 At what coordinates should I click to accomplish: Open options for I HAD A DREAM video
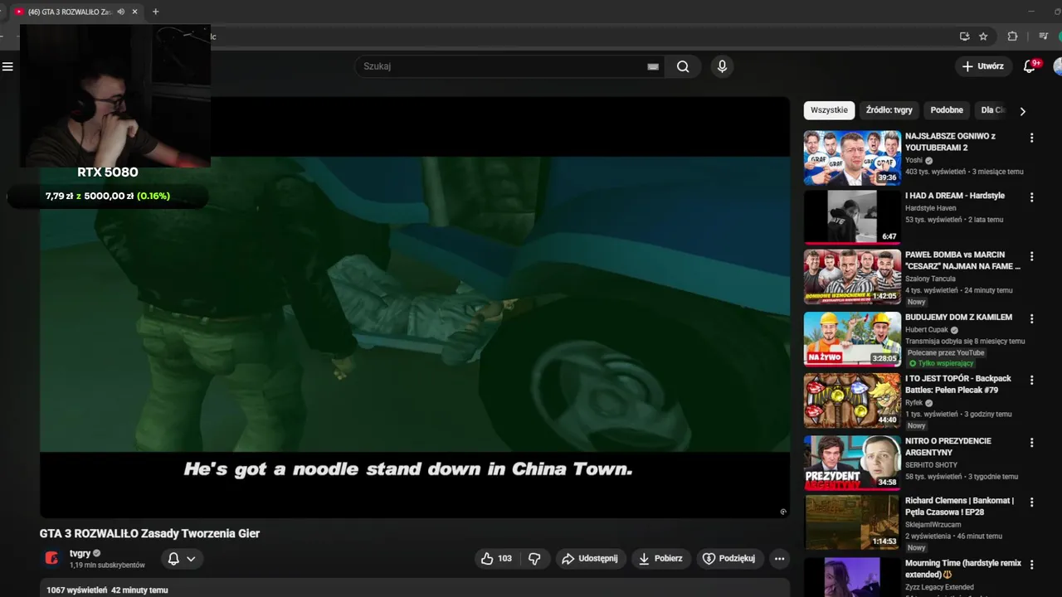pos(1031,197)
